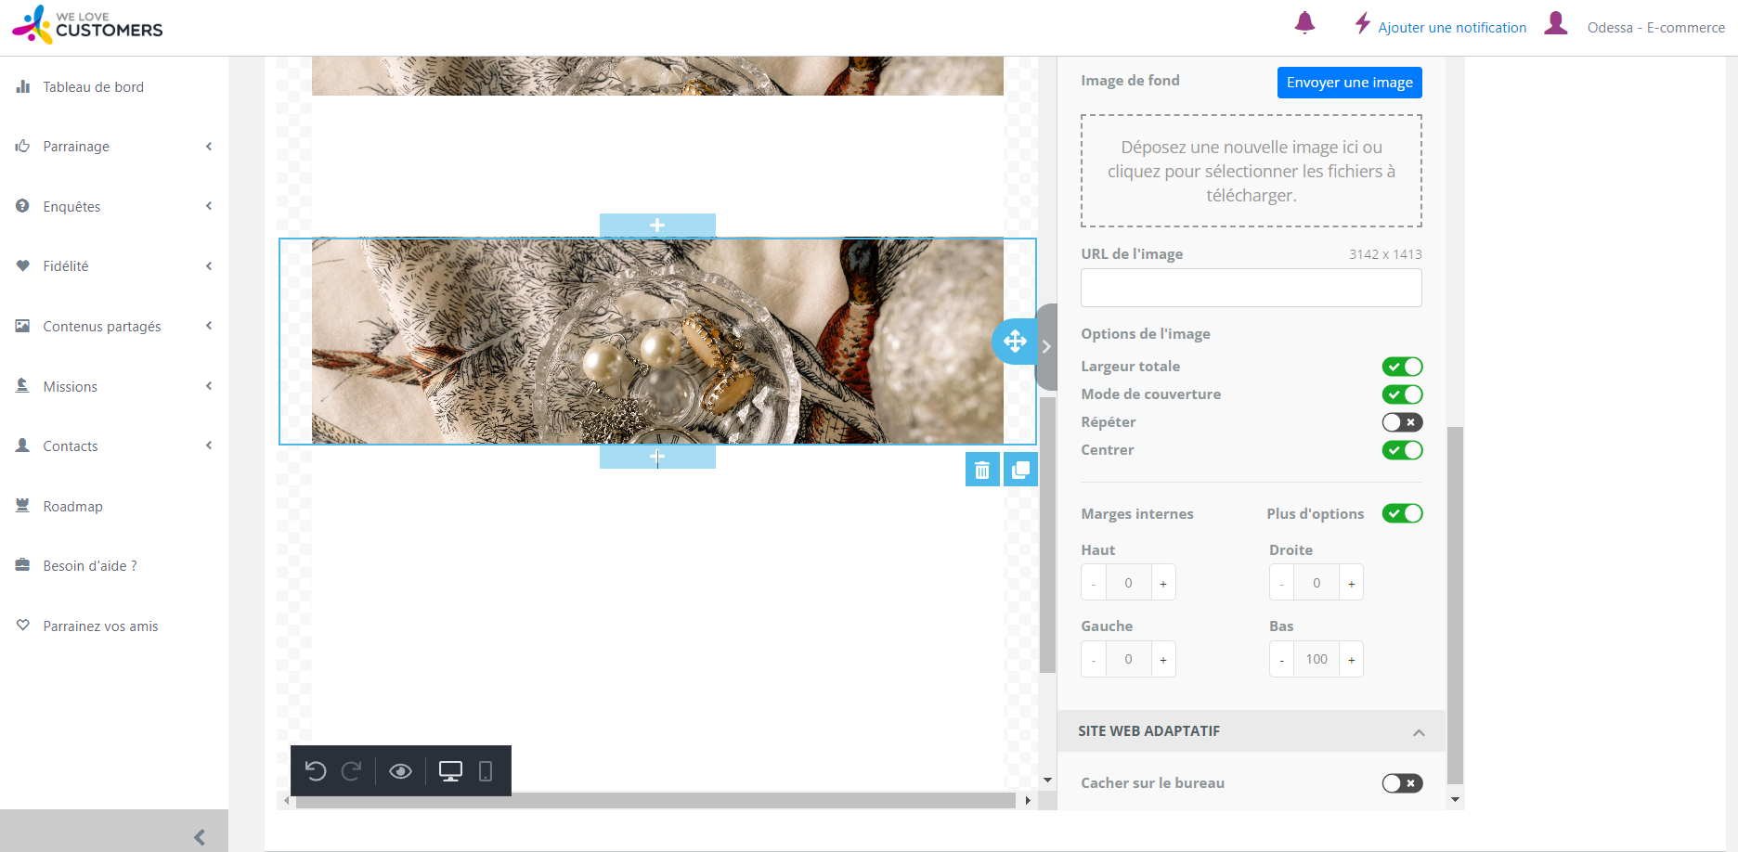This screenshot has height=852, width=1738.
Task: Increase the Bas margin value
Action: click(x=1352, y=659)
